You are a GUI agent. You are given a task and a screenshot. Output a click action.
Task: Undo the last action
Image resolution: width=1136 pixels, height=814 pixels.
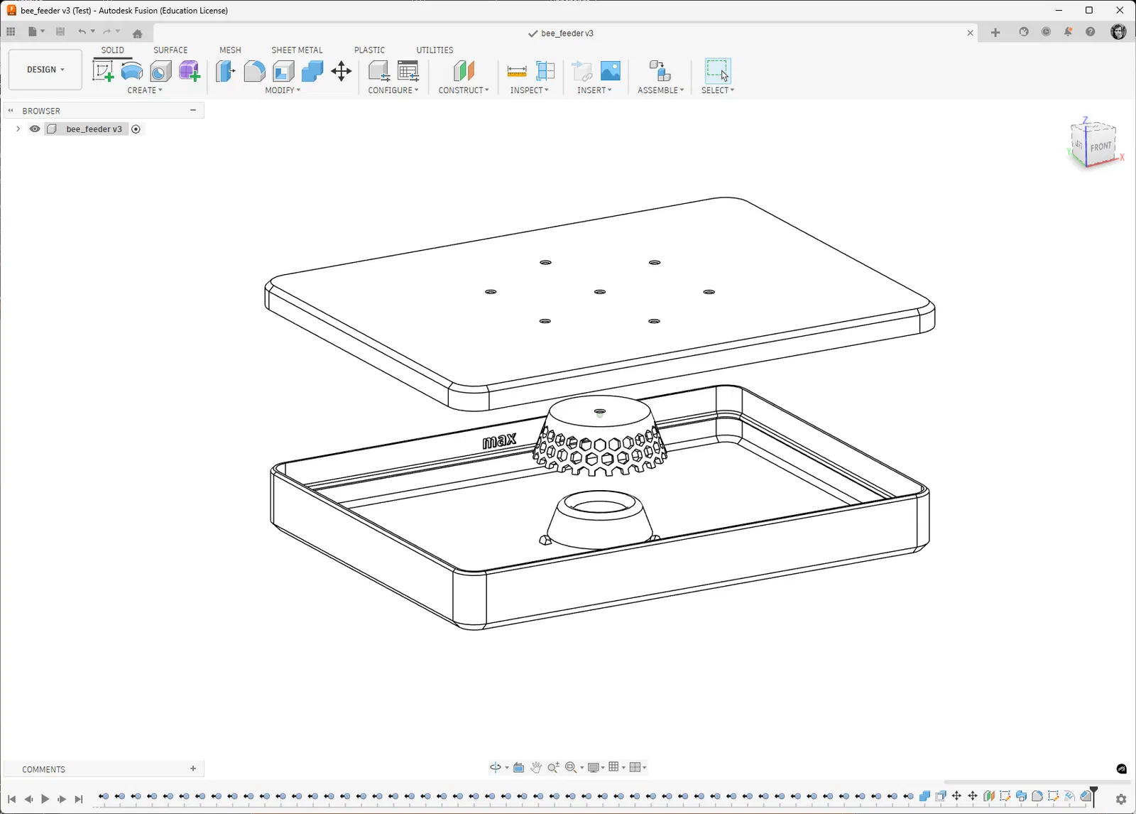82,32
